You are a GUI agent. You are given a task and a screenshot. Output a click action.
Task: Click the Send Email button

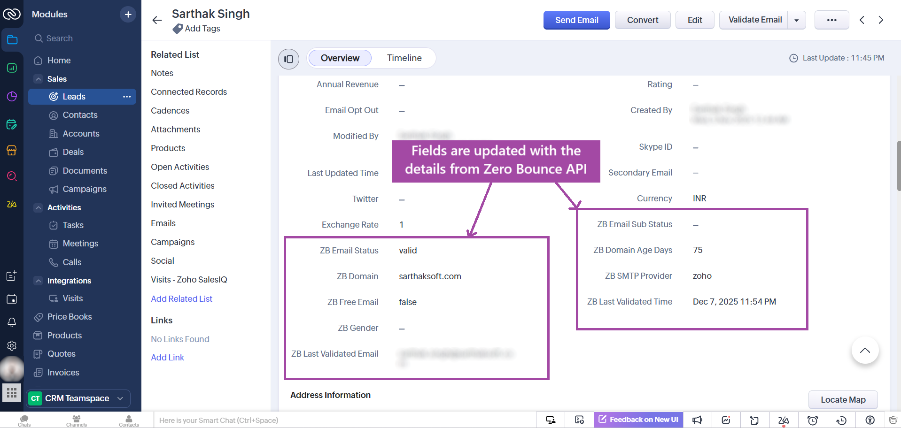[x=576, y=20]
